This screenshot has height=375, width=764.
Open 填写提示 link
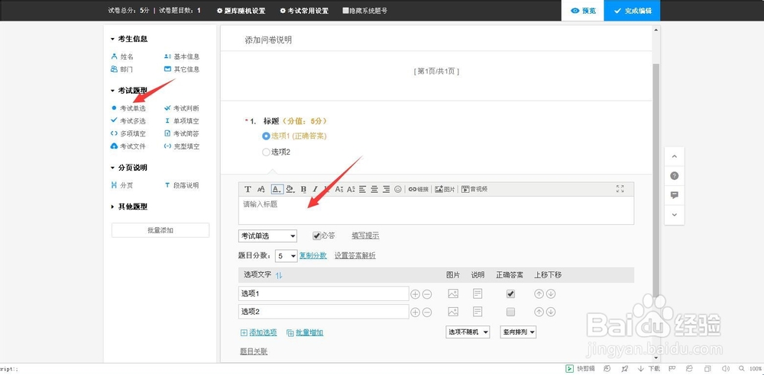coord(365,236)
